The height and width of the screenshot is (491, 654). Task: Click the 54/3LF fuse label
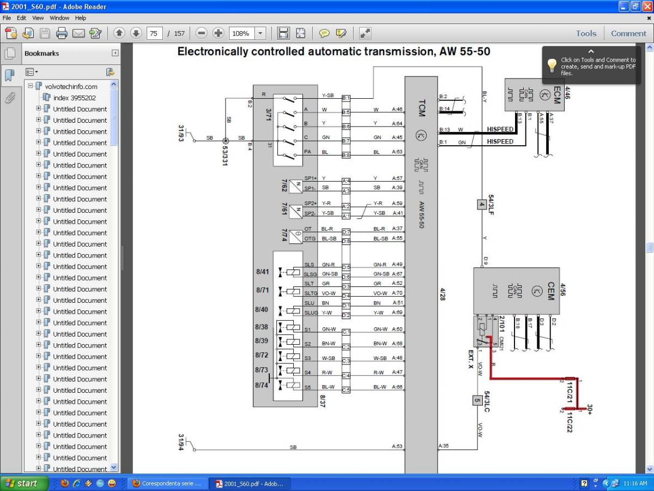coord(492,205)
